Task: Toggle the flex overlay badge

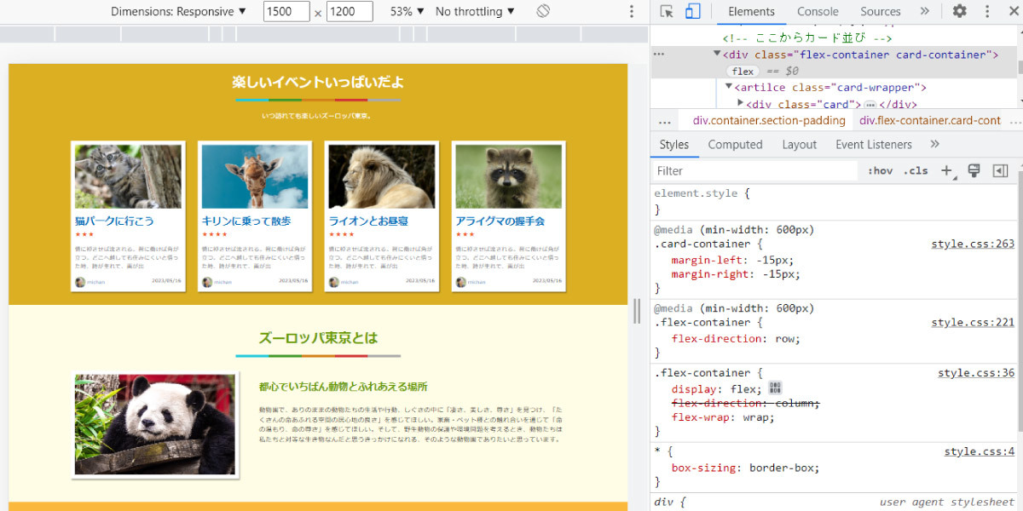Action: pyautogui.click(x=743, y=72)
